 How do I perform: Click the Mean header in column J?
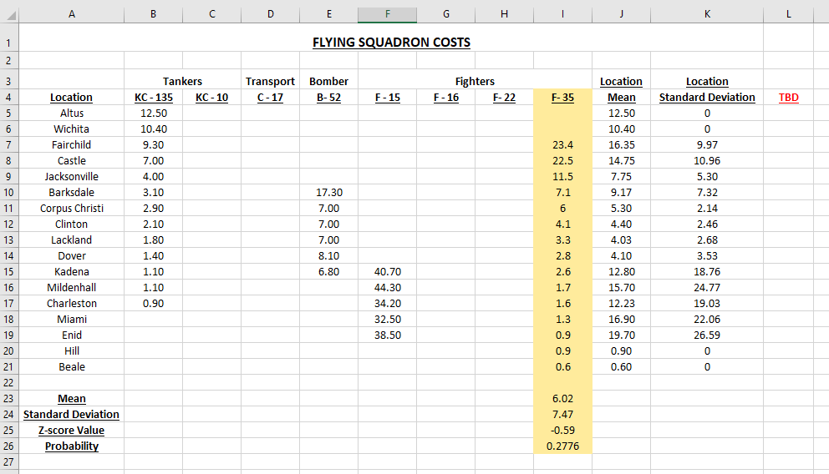[x=621, y=97]
